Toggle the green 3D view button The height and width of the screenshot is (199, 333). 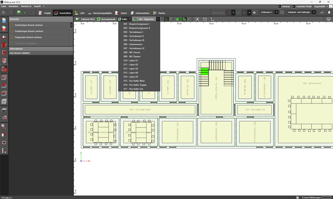[x=177, y=19]
